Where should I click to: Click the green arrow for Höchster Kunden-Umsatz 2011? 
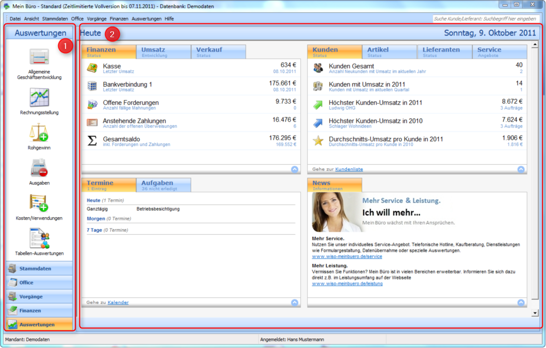(316, 105)
